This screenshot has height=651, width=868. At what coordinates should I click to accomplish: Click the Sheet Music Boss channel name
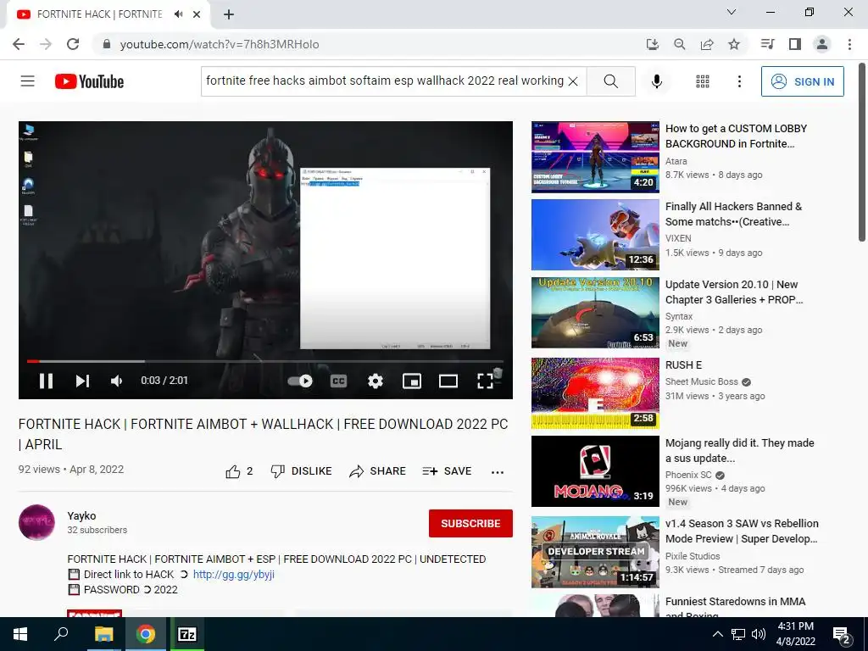pos(701,382)
